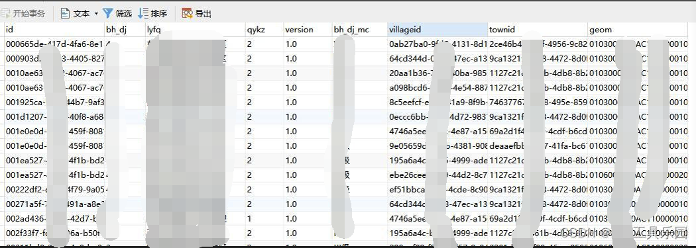Select the lyfq column header
696x248 pixels.
[x=195, y=30]
